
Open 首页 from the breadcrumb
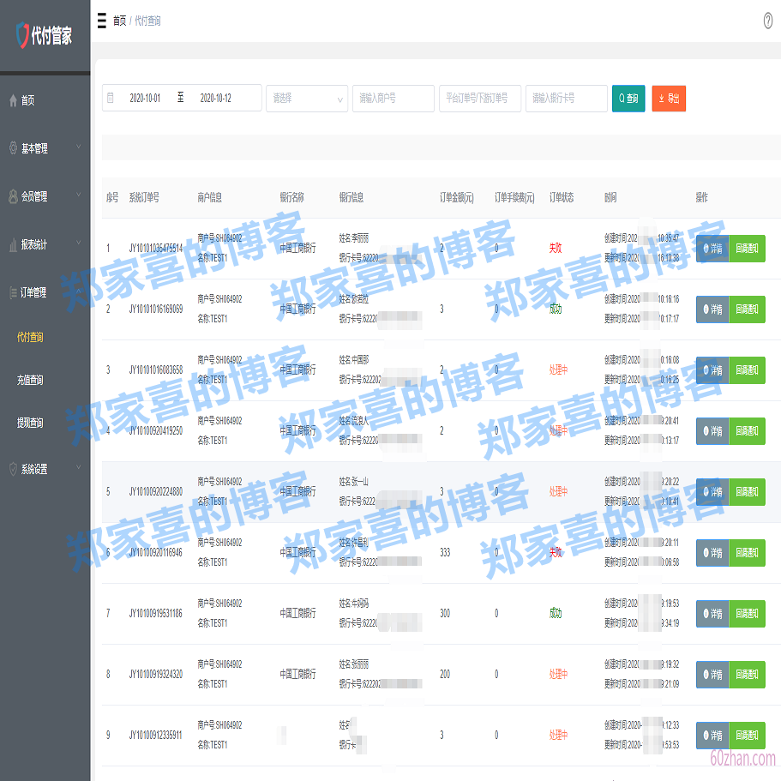(121, 21)
